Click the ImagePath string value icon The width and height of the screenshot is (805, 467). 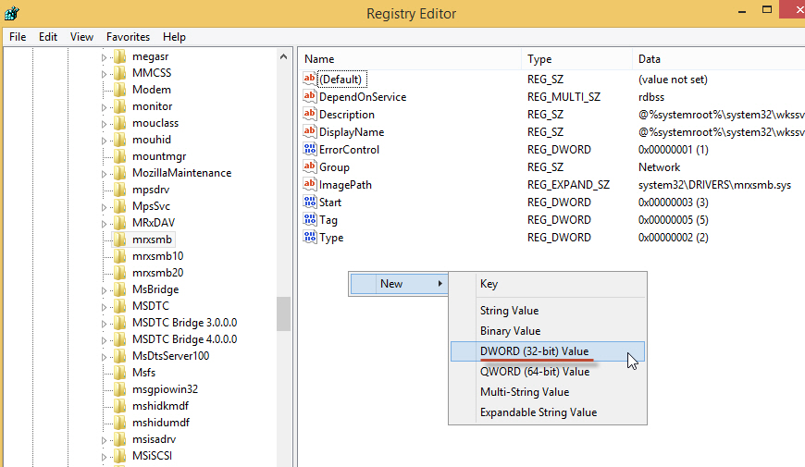pyautogui.click(x=310, y=185)
